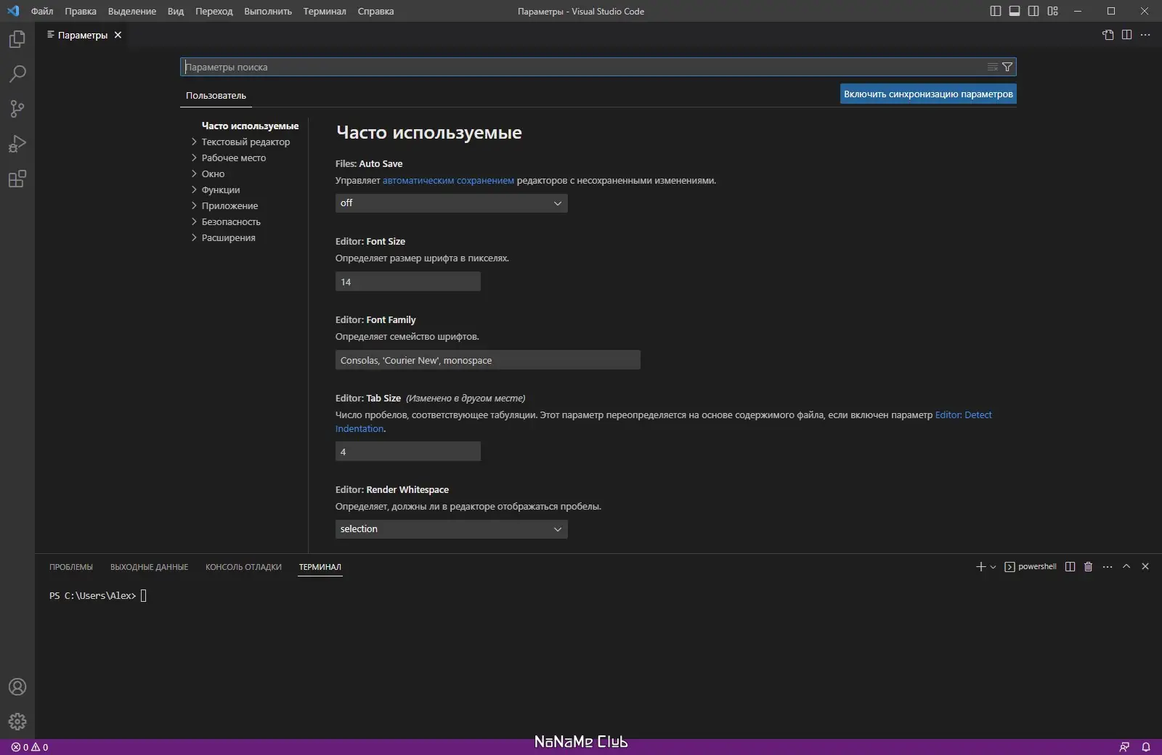Kill the terminal with the trash icon
The height and width of the screenshot is (755, 1162).
pos(1087,567)
